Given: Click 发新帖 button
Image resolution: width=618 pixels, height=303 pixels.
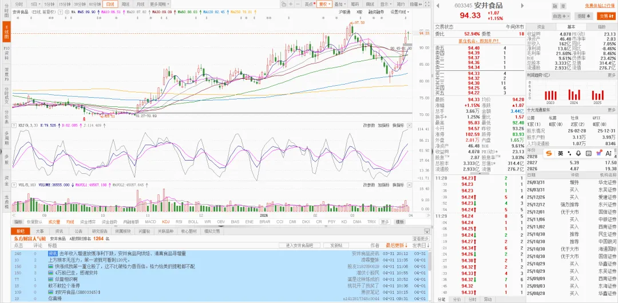Looking at the screenshot, I should (x=336, y=245).
